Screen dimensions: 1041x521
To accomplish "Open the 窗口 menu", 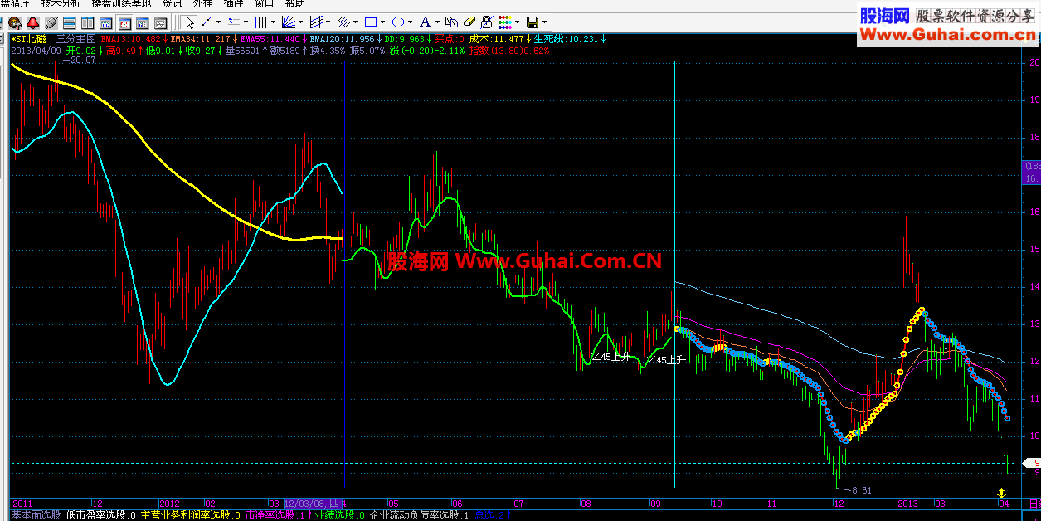I will [264, 4].
